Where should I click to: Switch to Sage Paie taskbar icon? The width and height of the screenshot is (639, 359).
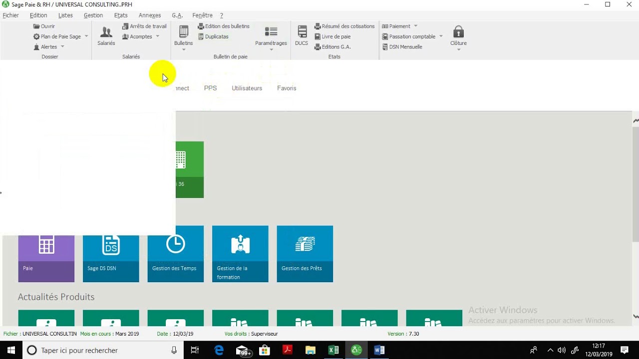pos(356,351)
